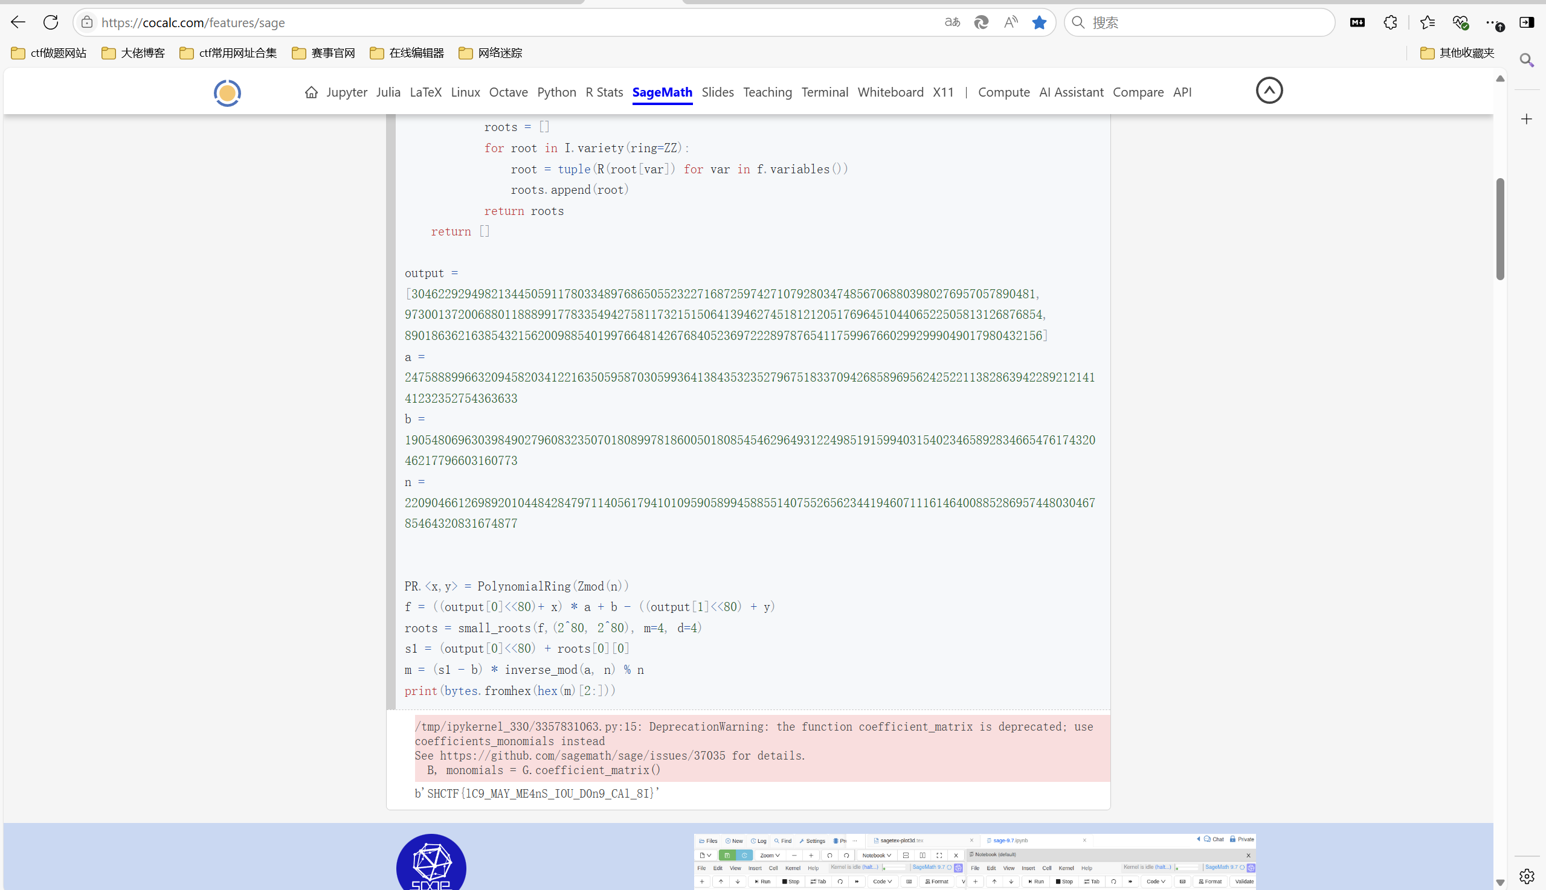Open the translate page icon
Screen dimensions: 1546x890
click(952, 22)
